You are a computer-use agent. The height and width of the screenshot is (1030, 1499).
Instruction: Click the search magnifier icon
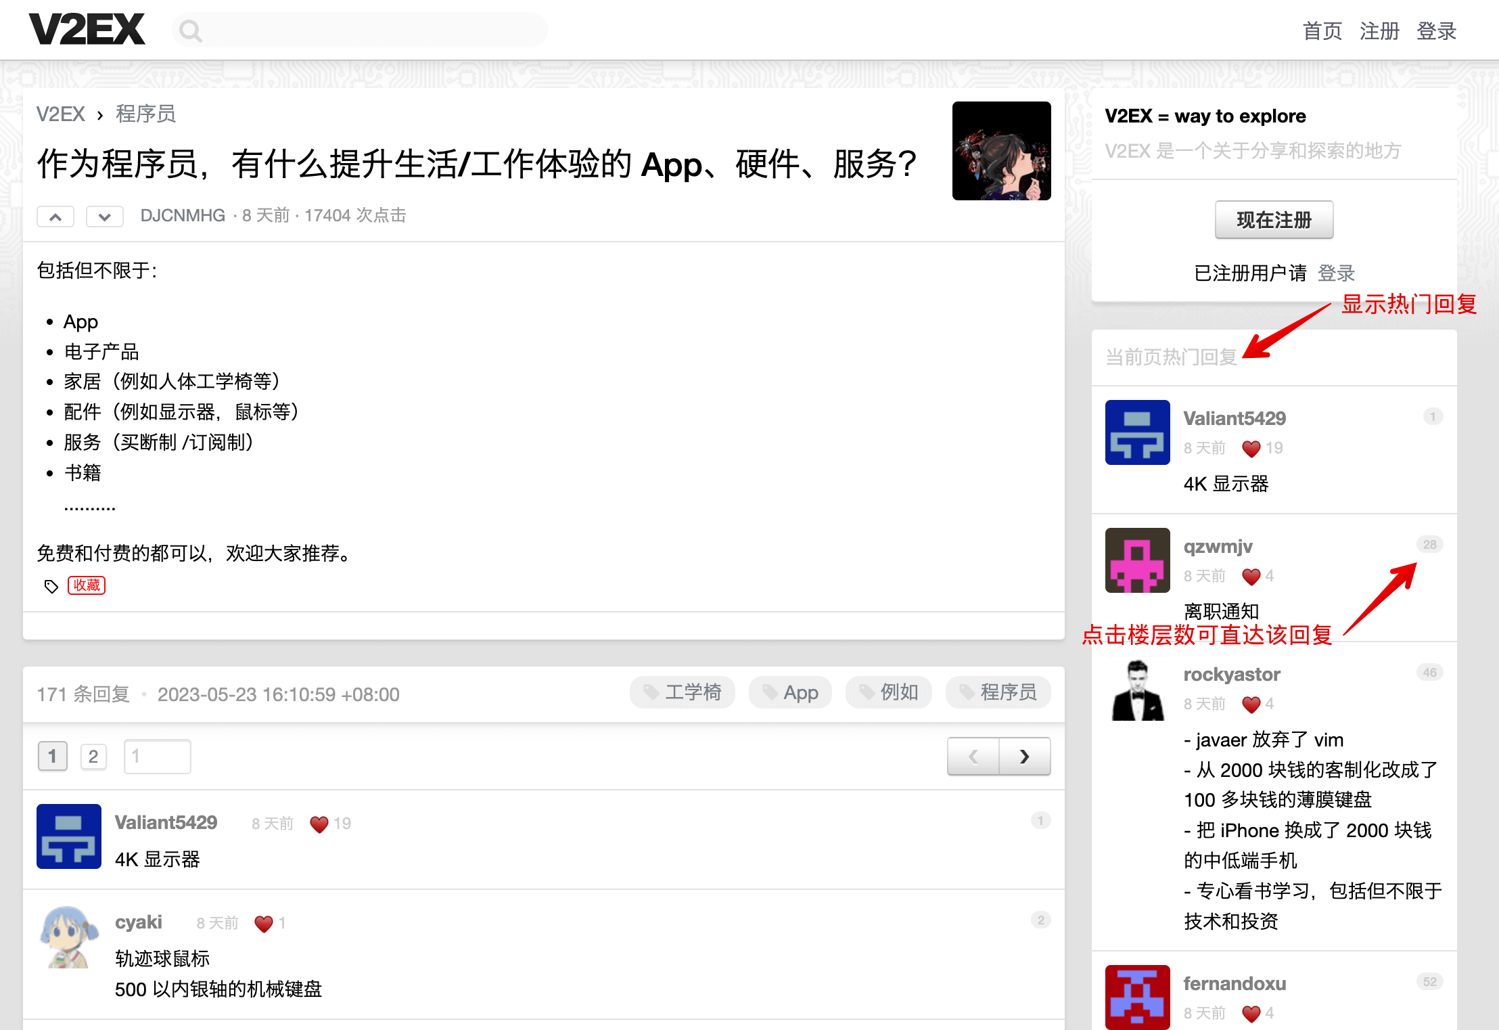pyautogui.click(x=190, y=30)
